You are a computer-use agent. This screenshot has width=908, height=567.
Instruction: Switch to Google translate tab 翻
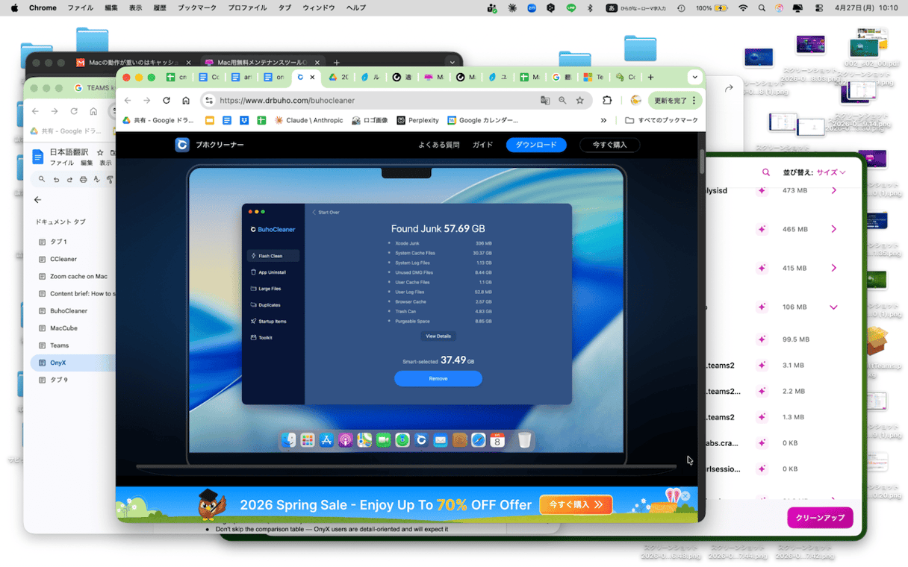(562, 77)
